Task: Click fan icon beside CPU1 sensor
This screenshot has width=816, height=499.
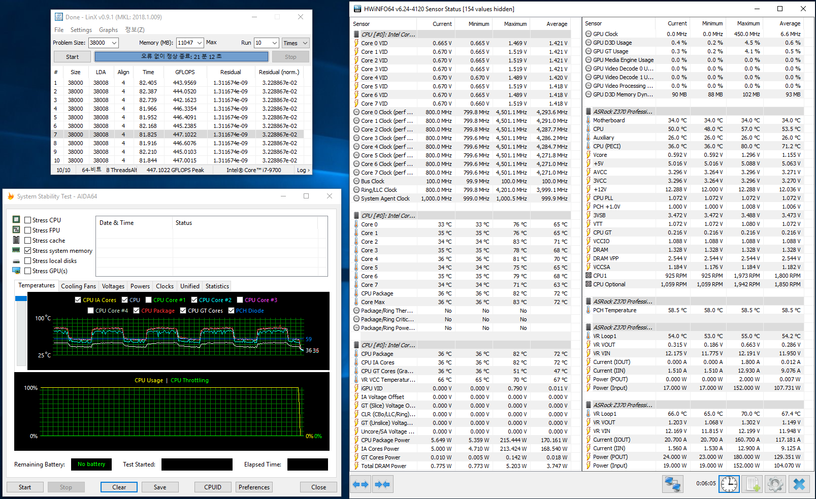Action: pos(589,276)
